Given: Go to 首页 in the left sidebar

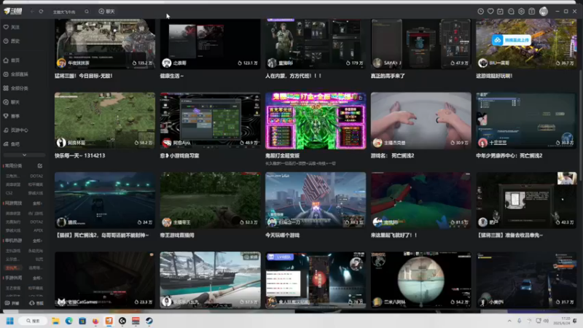Looking at the screenshot, I should click(x=12, y=60).
